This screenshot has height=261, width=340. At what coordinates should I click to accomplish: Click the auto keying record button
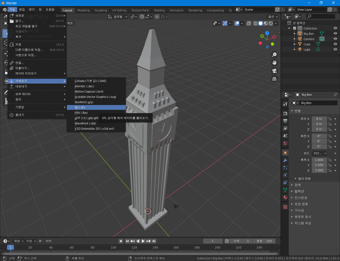(121, 241)
